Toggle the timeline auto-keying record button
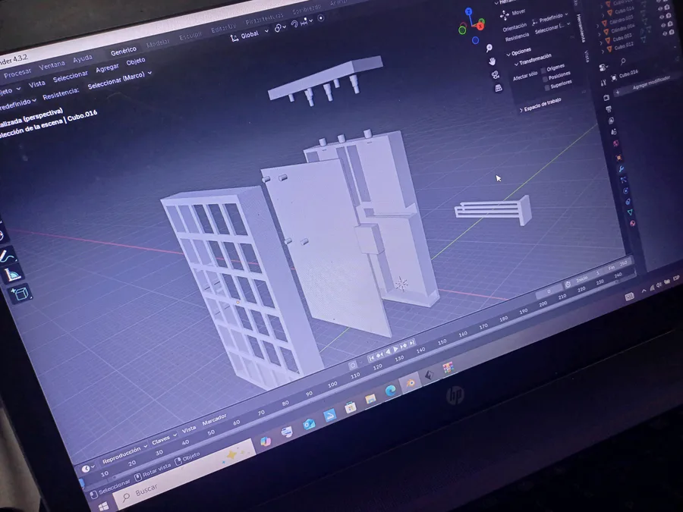This screenshot has width=683, height=512. 352,365
